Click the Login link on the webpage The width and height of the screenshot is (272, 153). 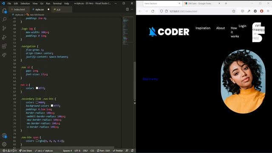pyautogui.click(x=242, y=26)
